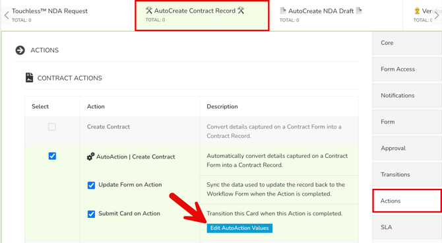Viewport: 442px width, 243px height.
Task: Click the tools icon left of AutoCreate Contract Record
Action: (x=149, y=11)
